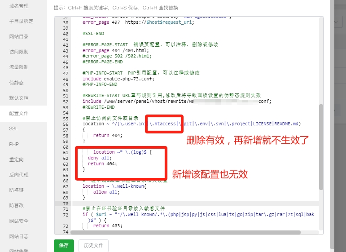This screenshot has width=346, height=252.
Task: Open the SSL tab
Action: click(x=13, y=128)
